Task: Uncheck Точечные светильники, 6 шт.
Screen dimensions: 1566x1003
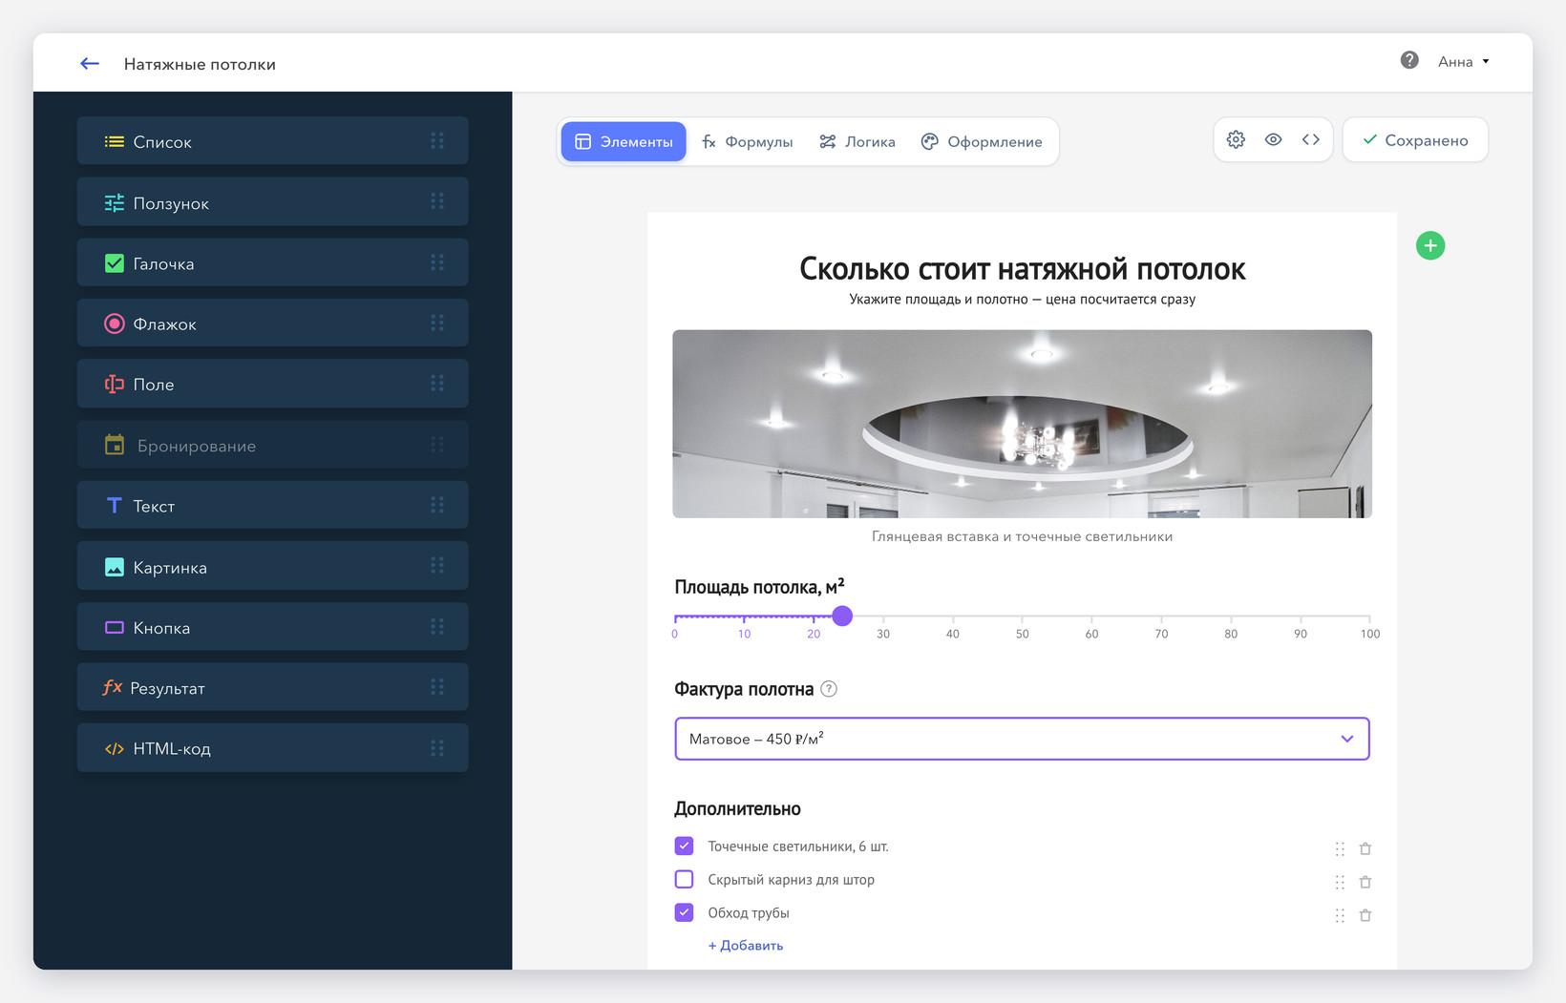Action: 684,846
